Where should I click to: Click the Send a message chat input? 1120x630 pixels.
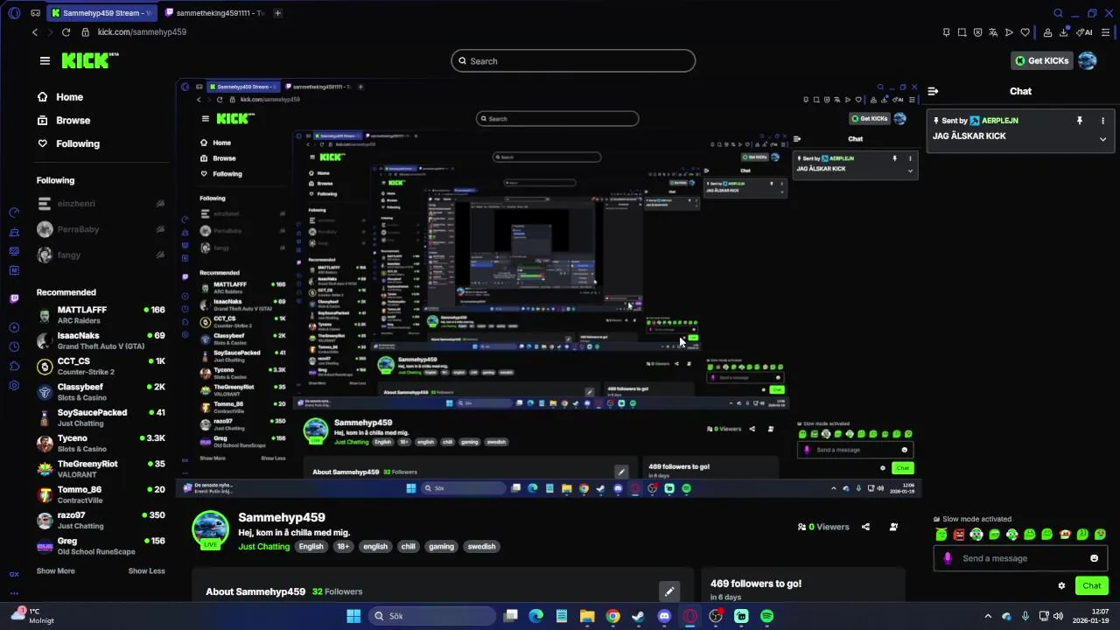pos(1018,558)
